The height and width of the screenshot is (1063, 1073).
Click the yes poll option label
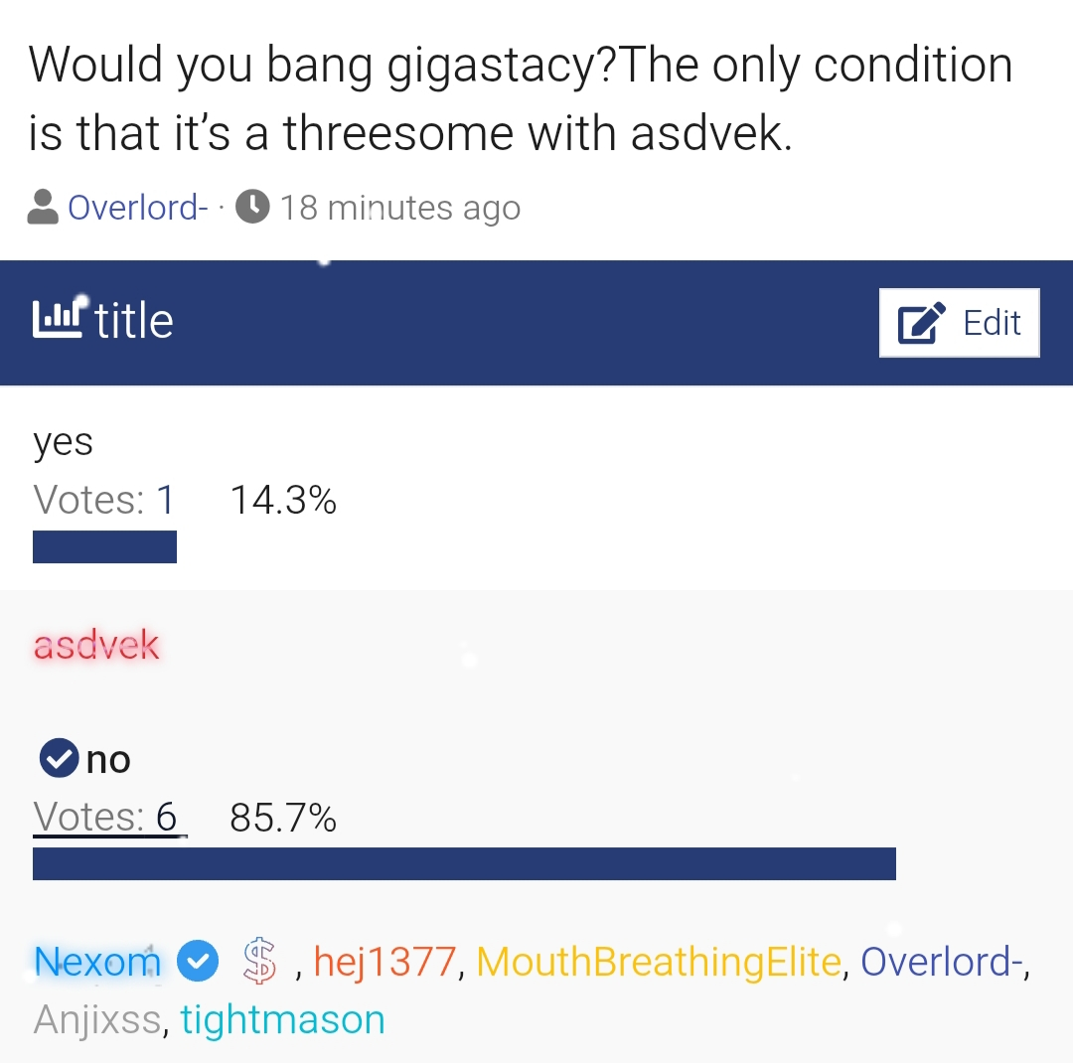click(64, 441)
